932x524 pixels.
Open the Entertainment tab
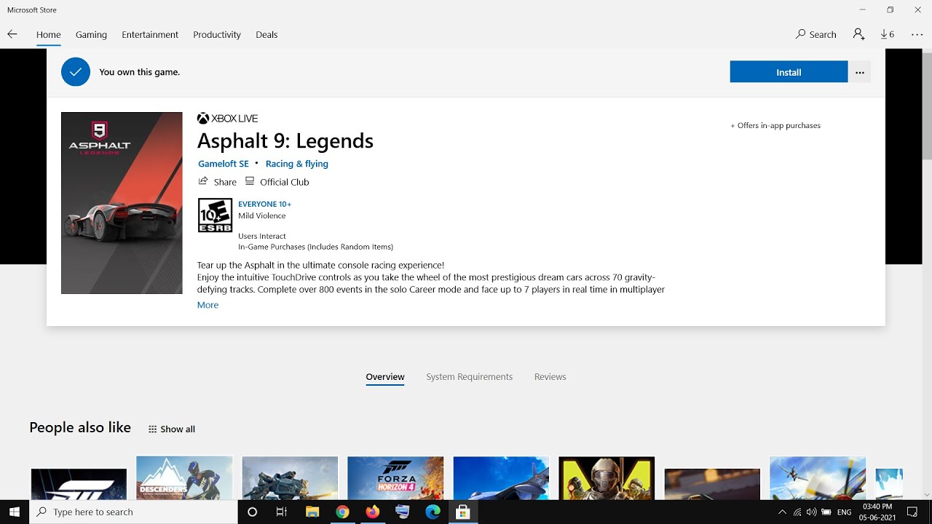coord(150,34)
